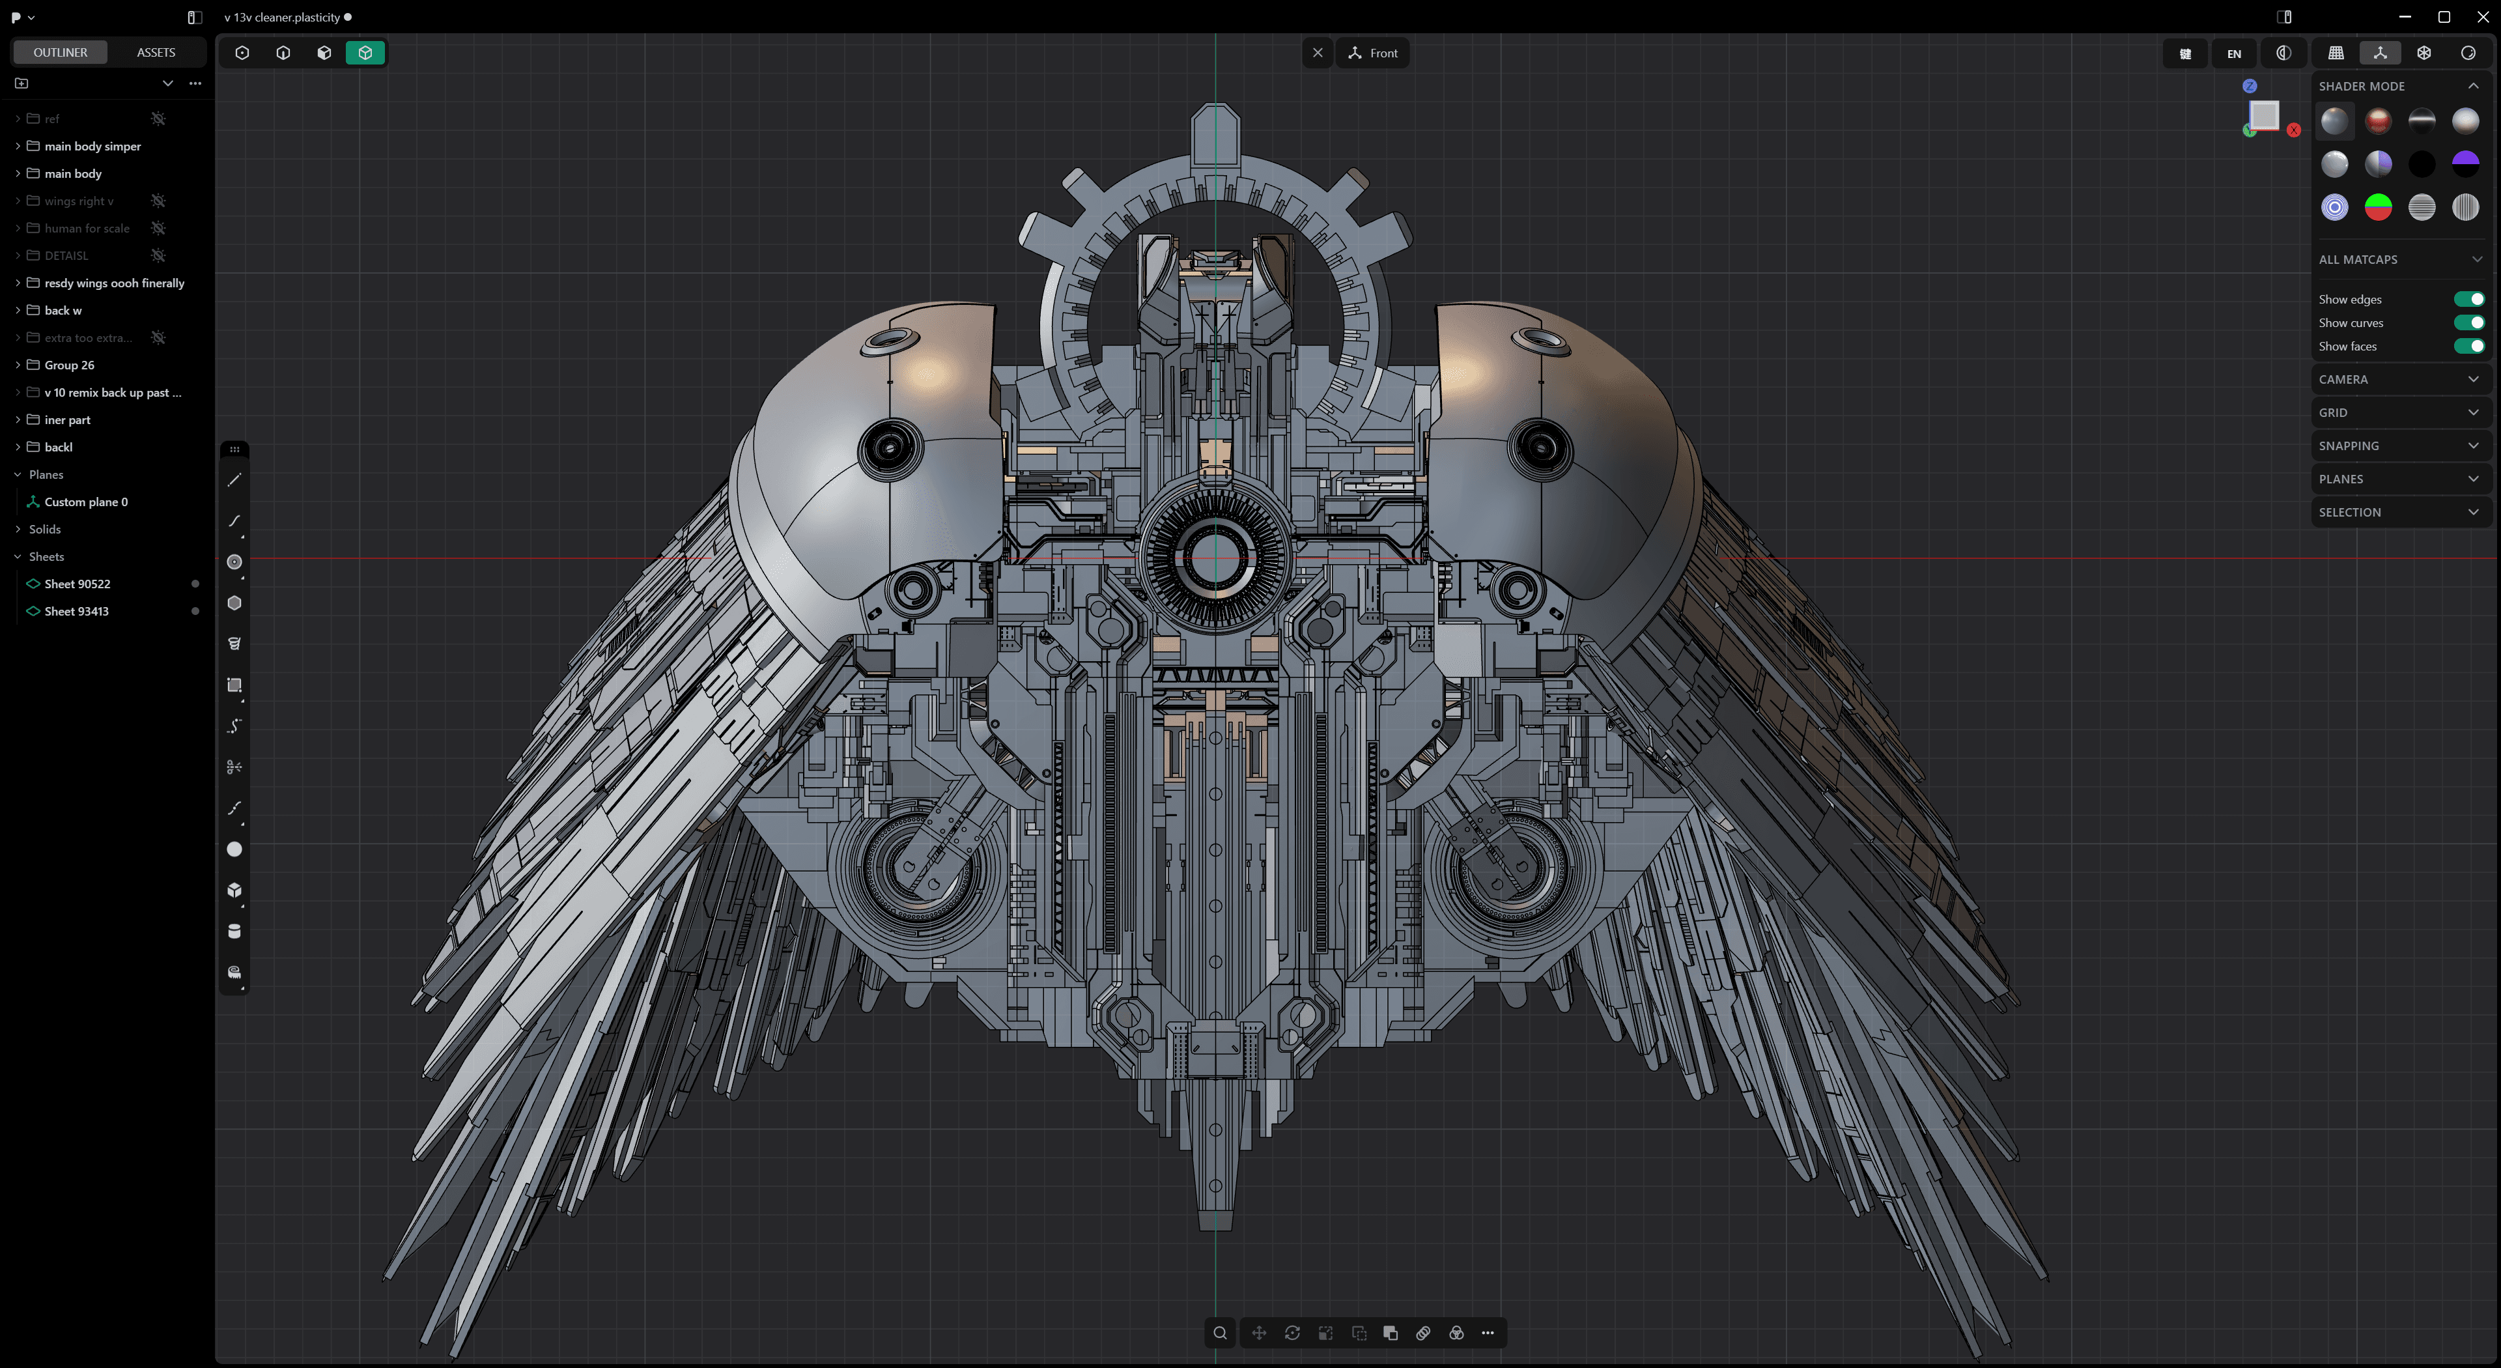
Task: Select the Sphere tool in toolbar
Action: pos(234,849)
